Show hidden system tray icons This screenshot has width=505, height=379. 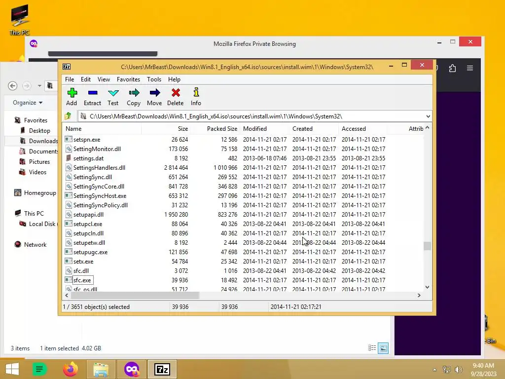tap(435, 370)
